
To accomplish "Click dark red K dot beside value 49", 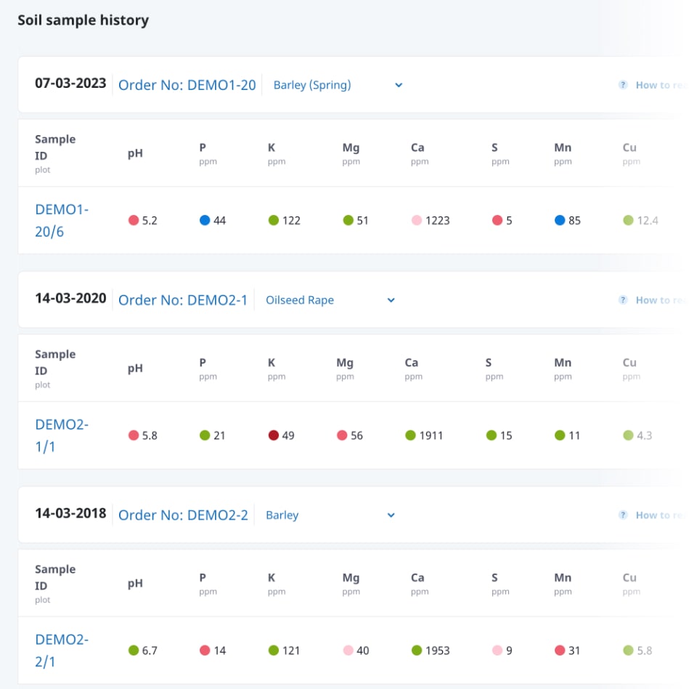I will 273,436.
